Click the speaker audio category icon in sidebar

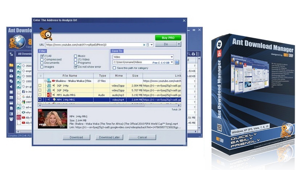[x=11, y=87]
